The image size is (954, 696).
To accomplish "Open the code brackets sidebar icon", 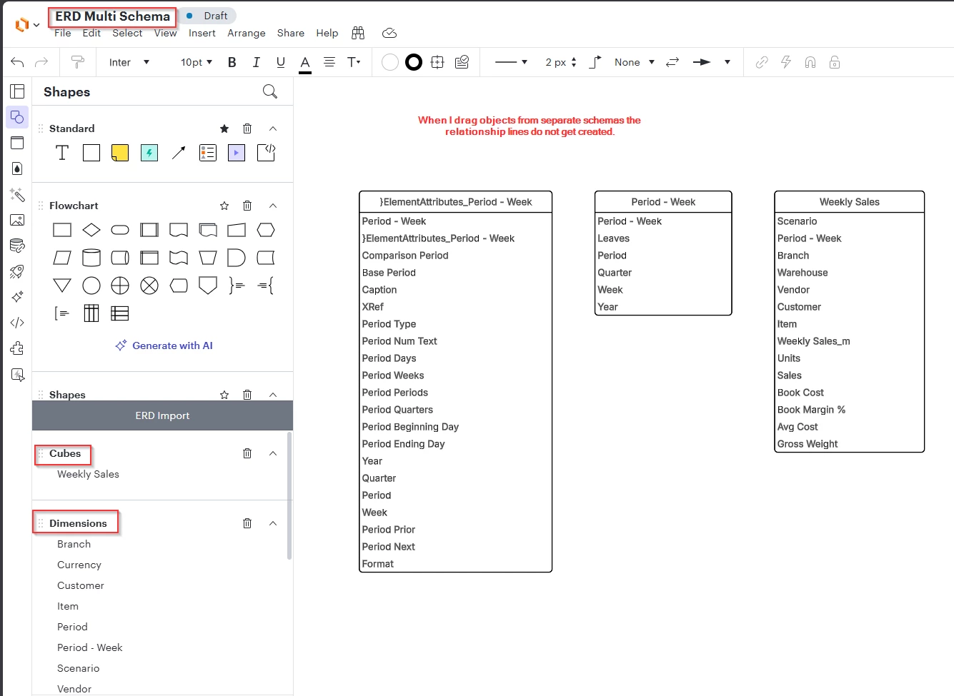I will pos(17,323).
